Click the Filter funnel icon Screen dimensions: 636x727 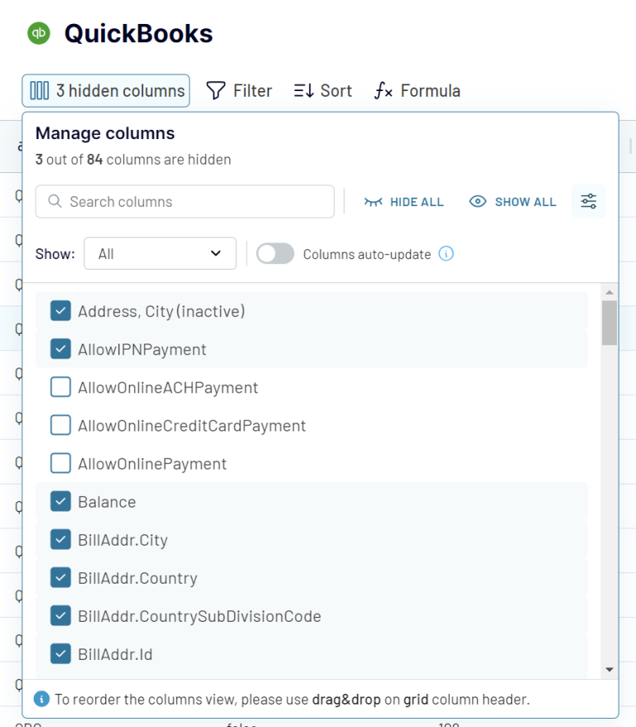(215, 90)
